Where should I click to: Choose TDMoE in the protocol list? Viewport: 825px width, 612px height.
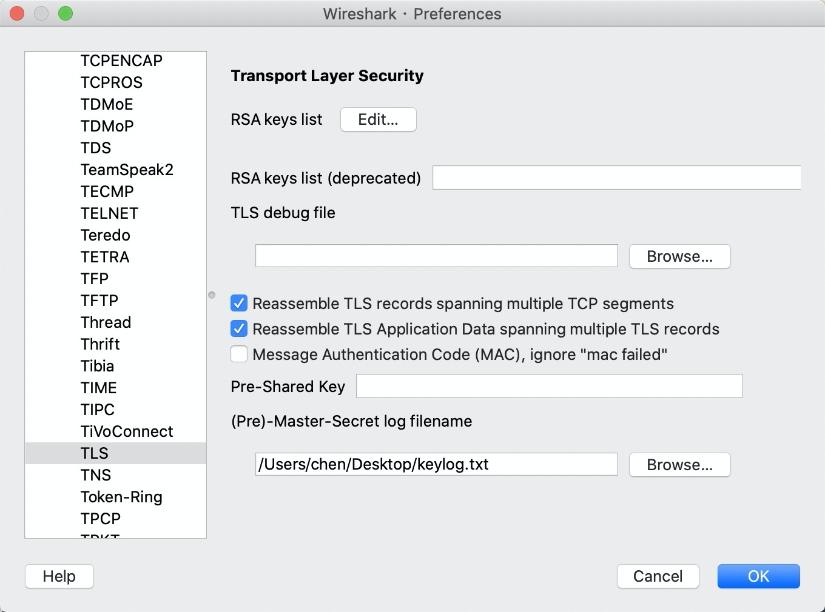[115, 104]
